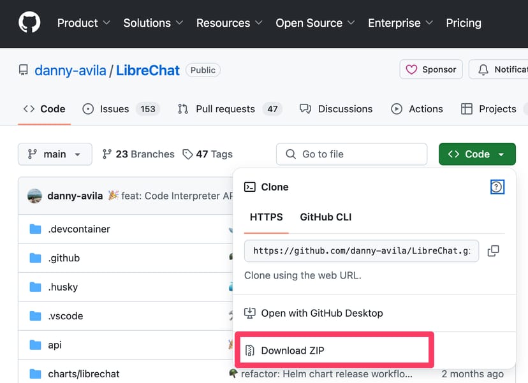528x383 pixels.
Task: Open the .husky folder
Action: pyautogui.click(x=62, y=287)
